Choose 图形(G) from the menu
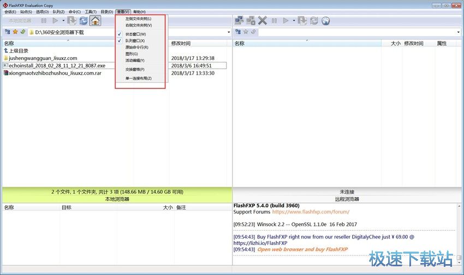This screenshot has width=464, height=275. (132, 53)
